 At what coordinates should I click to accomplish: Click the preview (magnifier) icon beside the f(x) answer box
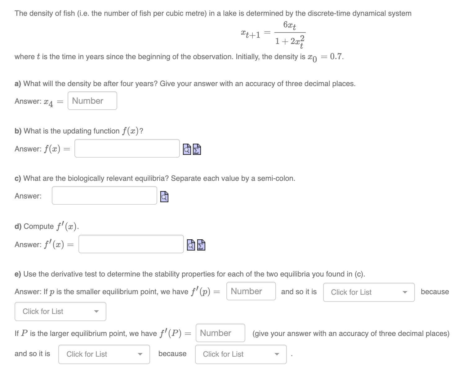(x=186, y=149)
